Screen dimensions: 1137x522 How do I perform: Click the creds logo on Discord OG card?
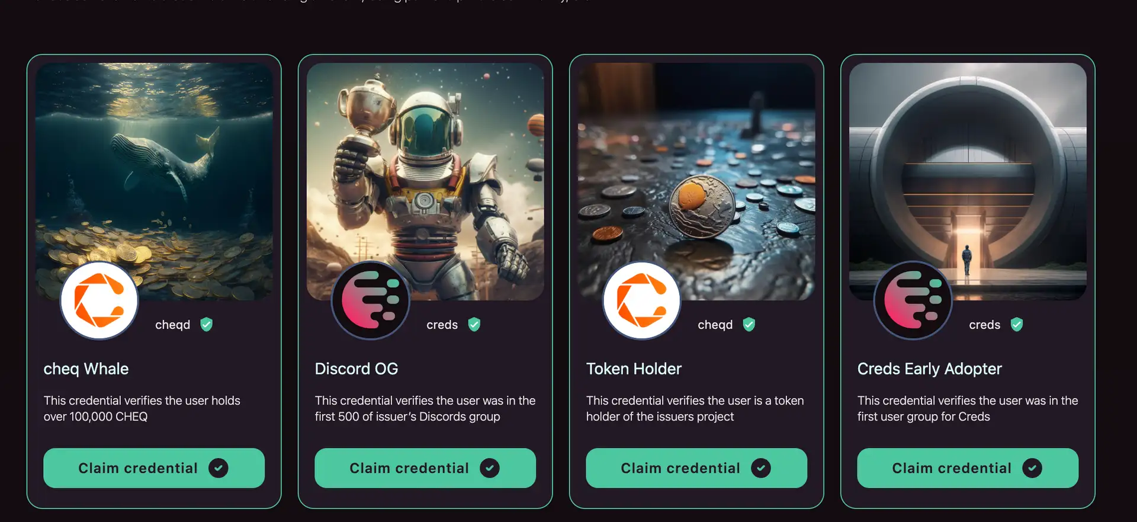371,300
